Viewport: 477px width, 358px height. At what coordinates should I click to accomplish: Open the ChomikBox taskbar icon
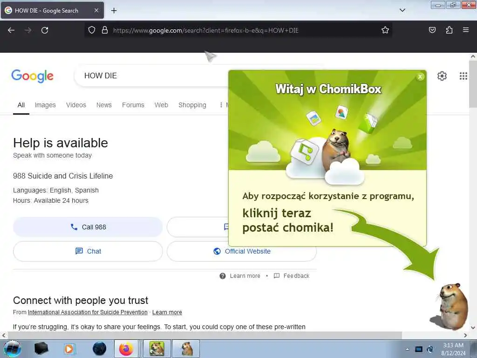pos(157,349)
